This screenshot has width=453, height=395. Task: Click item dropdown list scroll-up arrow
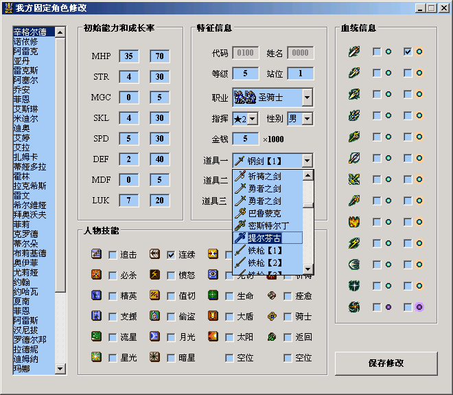(308, 175)
